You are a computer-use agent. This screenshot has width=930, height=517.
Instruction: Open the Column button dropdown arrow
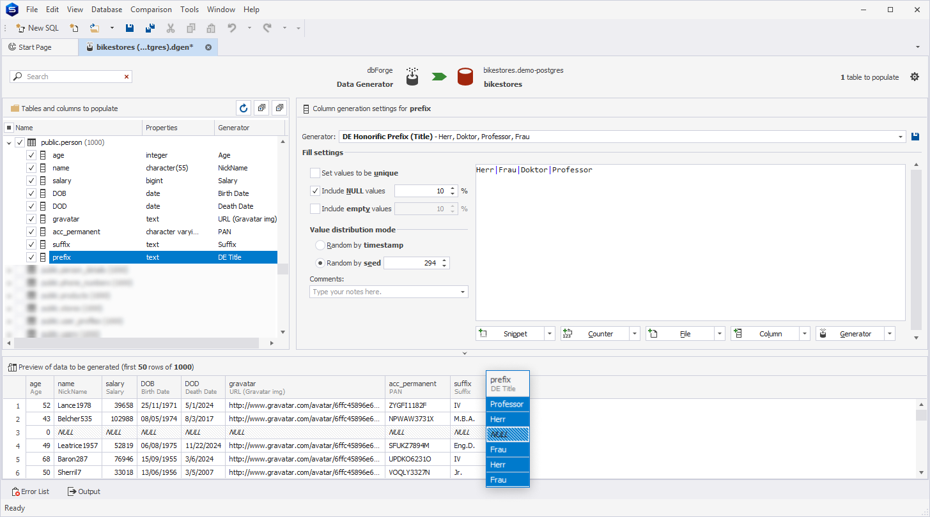805,334
